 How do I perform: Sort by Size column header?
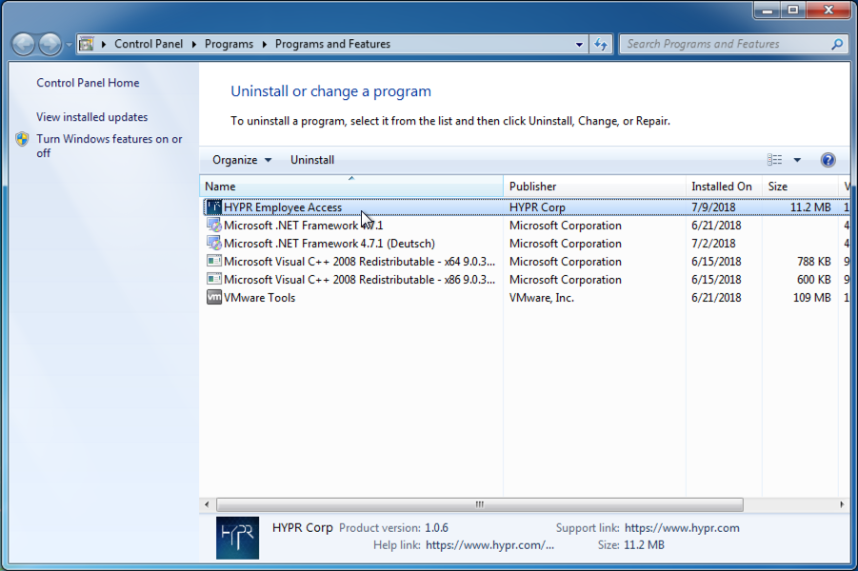pos(800,186)
